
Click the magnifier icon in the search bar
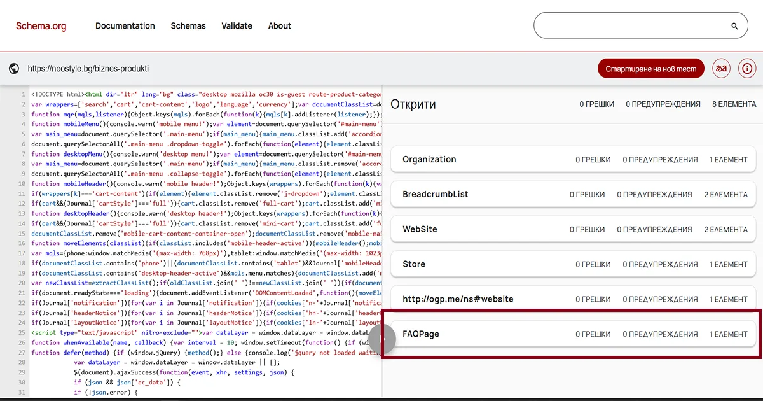tap(733, 25)
